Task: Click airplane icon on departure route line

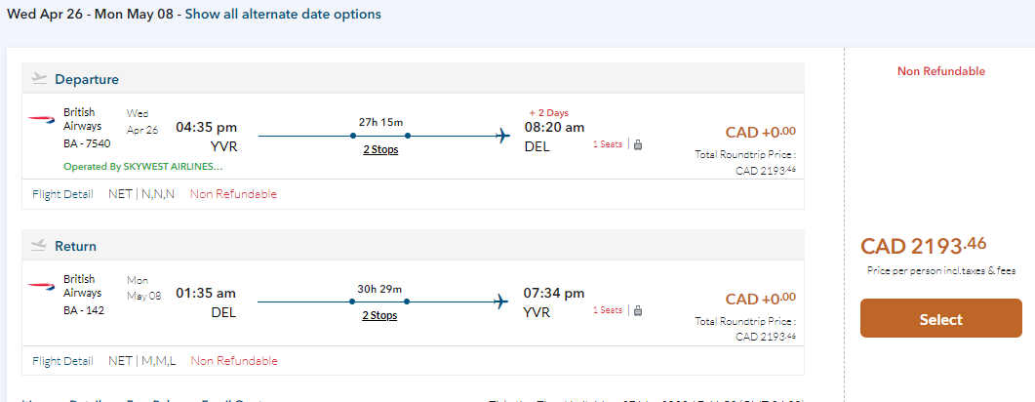Action: tap(503, 136)
